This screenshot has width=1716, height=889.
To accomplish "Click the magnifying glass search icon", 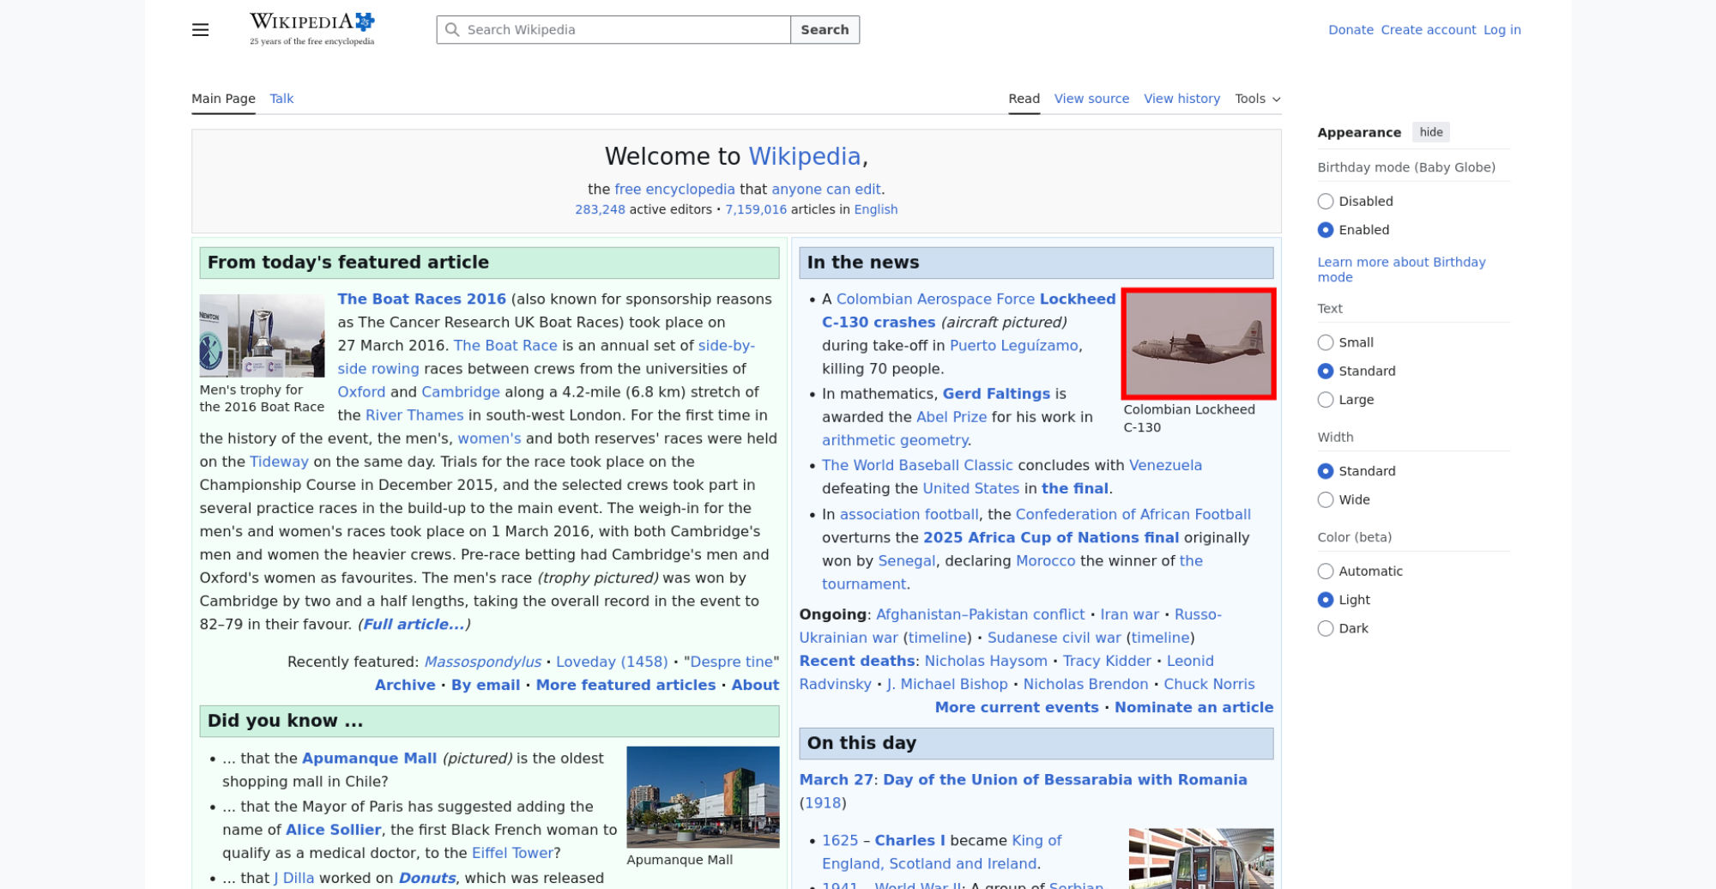I will 452,30.
